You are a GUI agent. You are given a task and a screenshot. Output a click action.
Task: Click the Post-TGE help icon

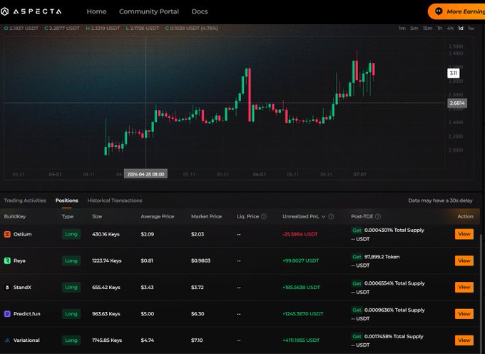pos(378,216)
